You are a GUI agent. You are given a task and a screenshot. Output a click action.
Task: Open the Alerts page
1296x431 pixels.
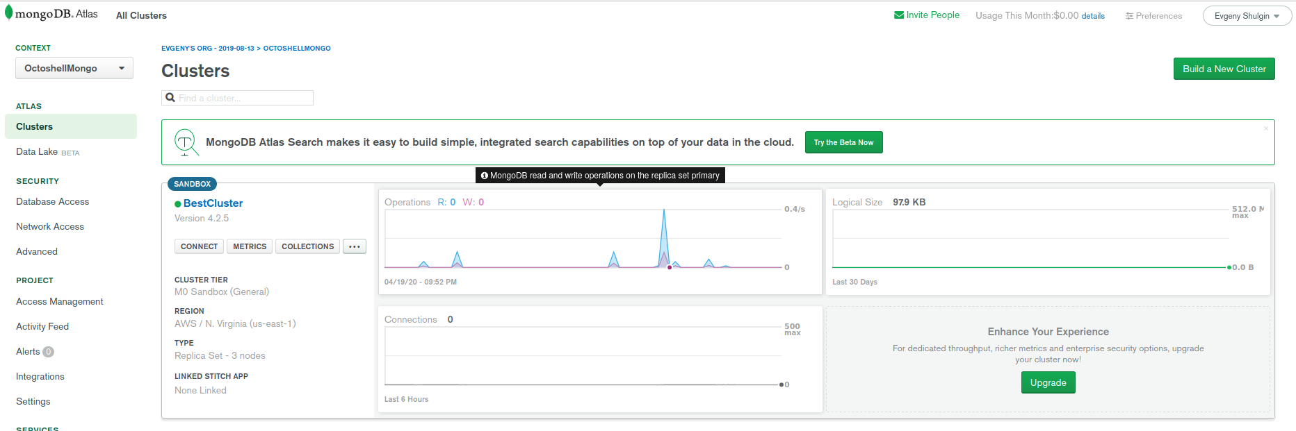(x=28, y=351)
